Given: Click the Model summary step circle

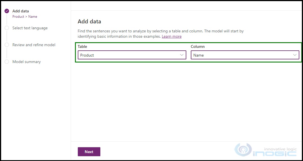Looking at the screenshot, I should (7, 62).
